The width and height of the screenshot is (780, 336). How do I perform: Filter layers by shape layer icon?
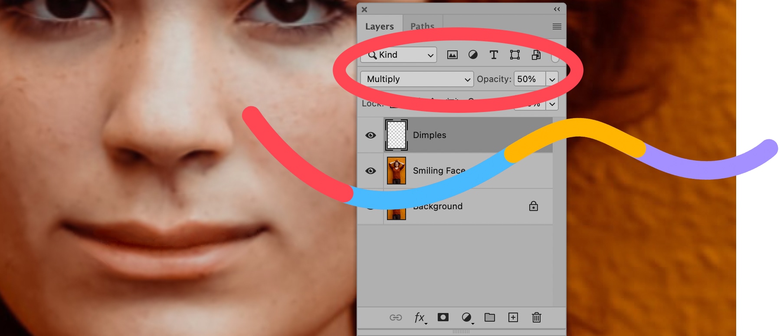[515, 55]
